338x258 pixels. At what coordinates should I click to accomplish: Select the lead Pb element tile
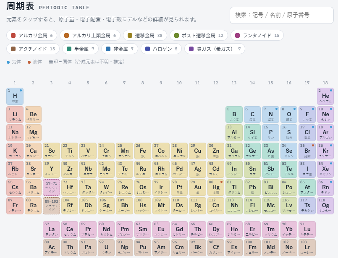[252, 188]
